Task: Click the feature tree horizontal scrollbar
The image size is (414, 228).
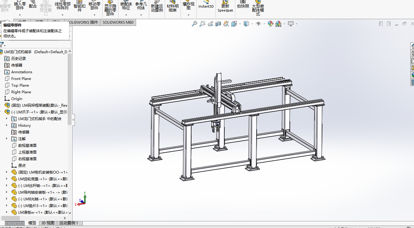Action: click(11, 218)
